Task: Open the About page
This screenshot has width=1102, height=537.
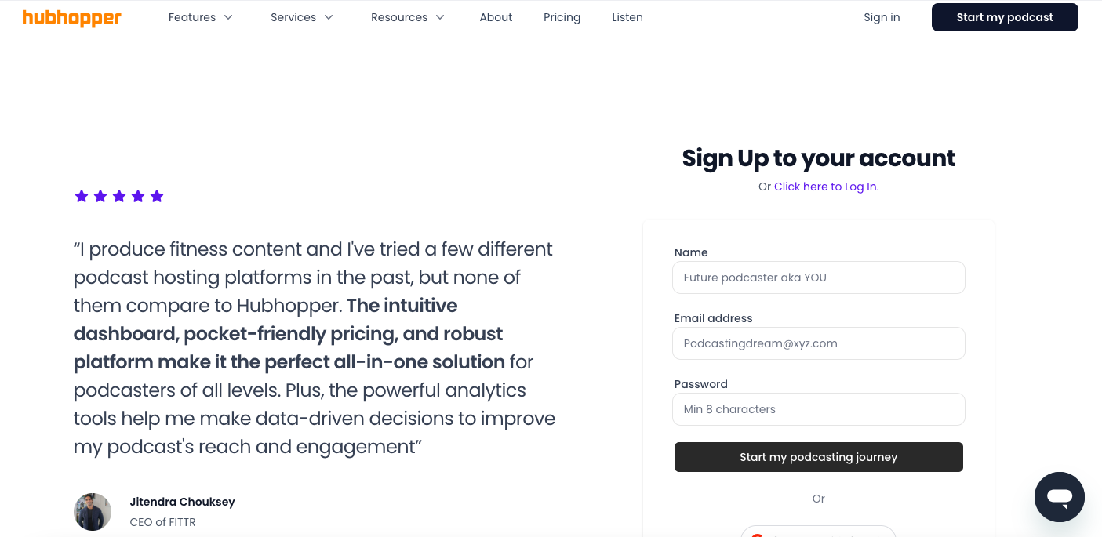Action: tap(496, 16)
